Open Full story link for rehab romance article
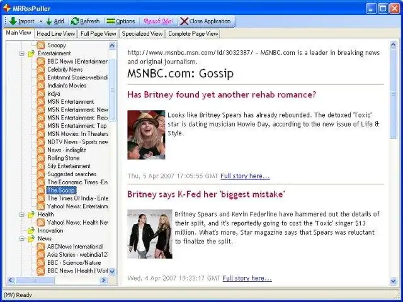This screenshot has width=403, height=302. point(245,176)
